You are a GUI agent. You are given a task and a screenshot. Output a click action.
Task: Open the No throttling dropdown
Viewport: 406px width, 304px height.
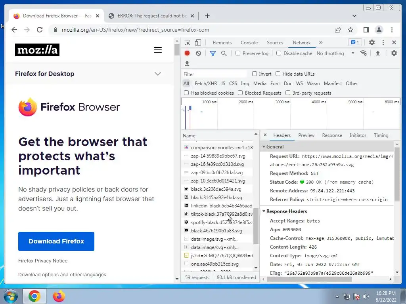pos(335,53)
